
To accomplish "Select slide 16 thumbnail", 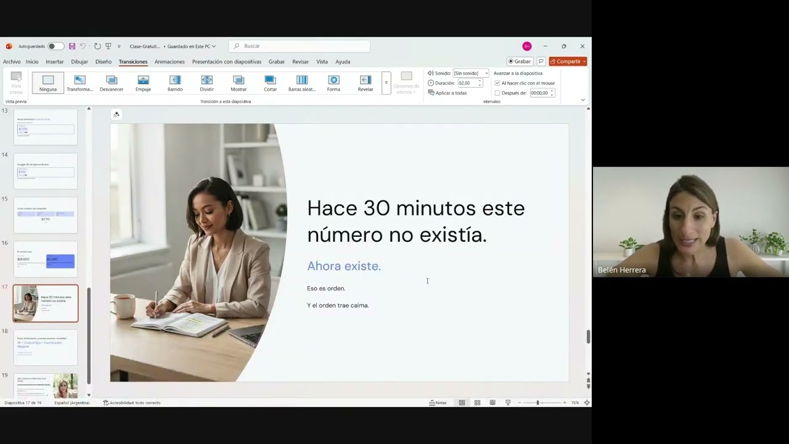I will [46, 259].
